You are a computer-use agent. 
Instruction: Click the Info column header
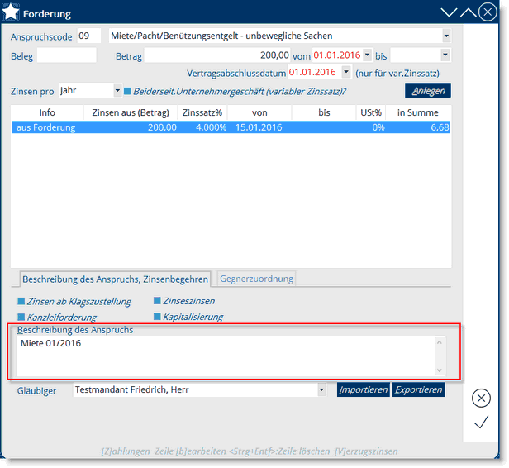click(47, 112)
